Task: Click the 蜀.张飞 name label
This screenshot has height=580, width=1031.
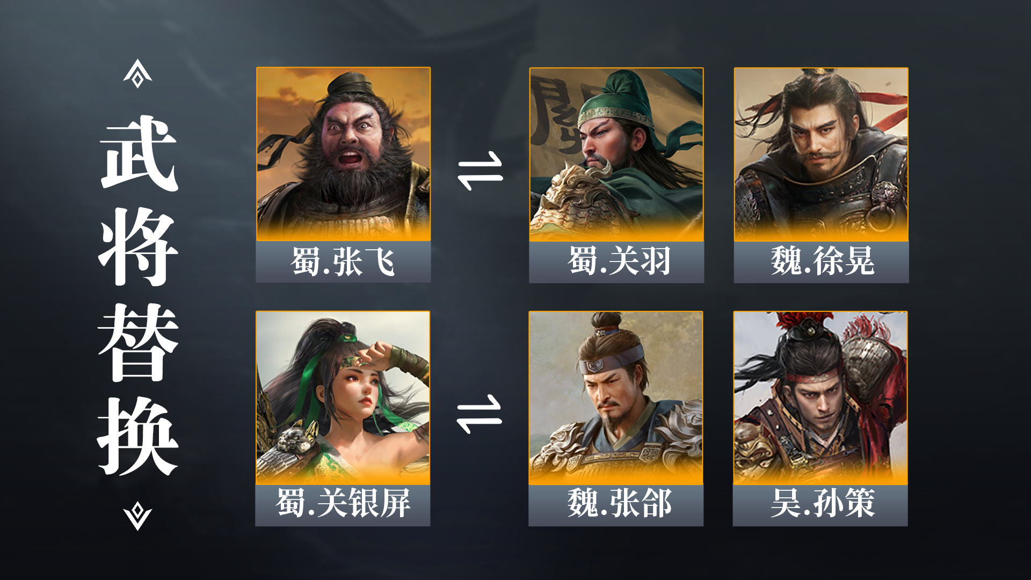Action: tap(343, 262)
